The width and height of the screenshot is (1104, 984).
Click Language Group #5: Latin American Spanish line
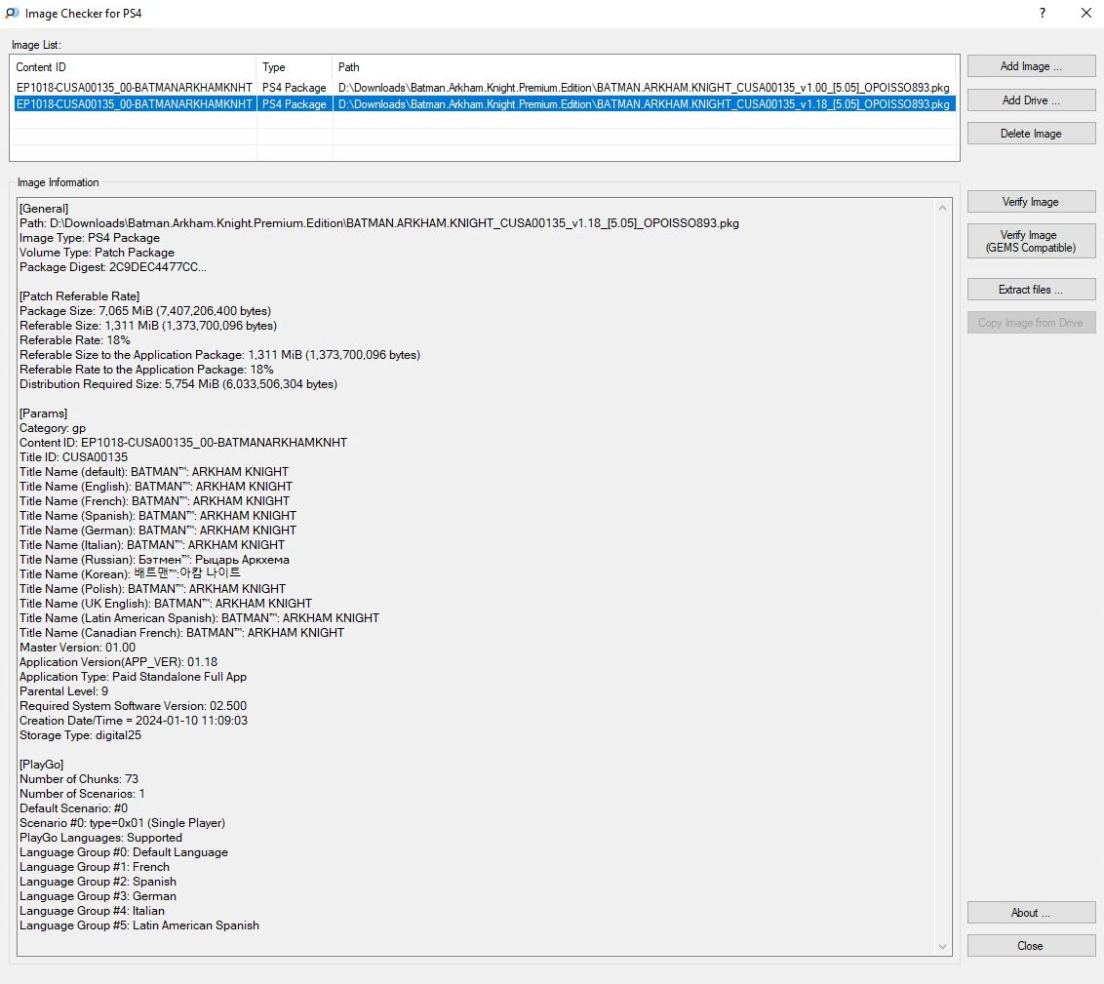[x=139, y=926]
